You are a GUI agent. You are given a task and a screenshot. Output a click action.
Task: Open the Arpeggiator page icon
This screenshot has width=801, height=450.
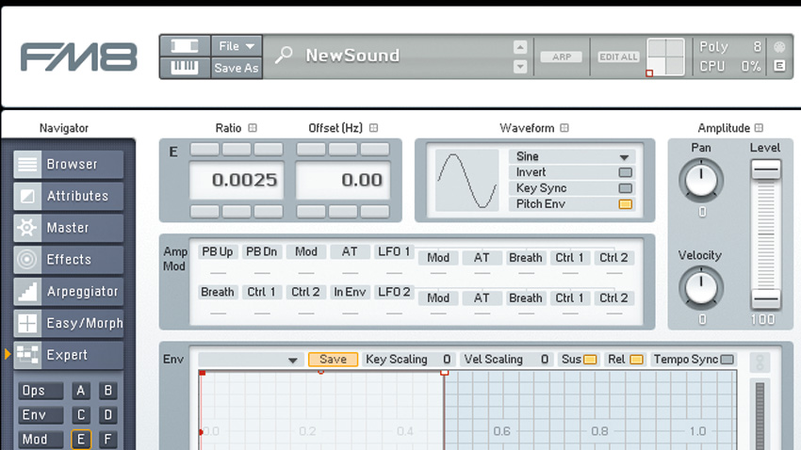coord(27,291)
